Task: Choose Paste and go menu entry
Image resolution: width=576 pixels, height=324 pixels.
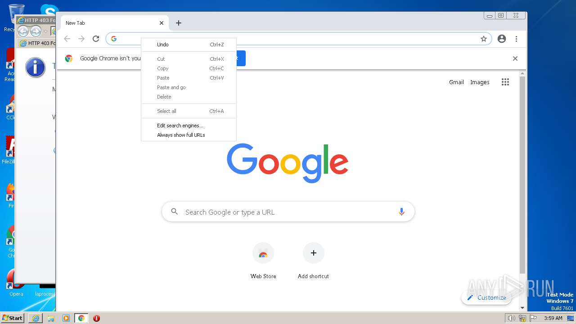Action: (189, 87)
